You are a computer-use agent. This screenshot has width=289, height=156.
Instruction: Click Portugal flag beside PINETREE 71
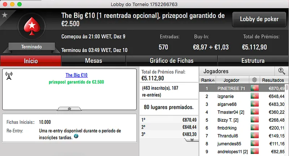254,88
